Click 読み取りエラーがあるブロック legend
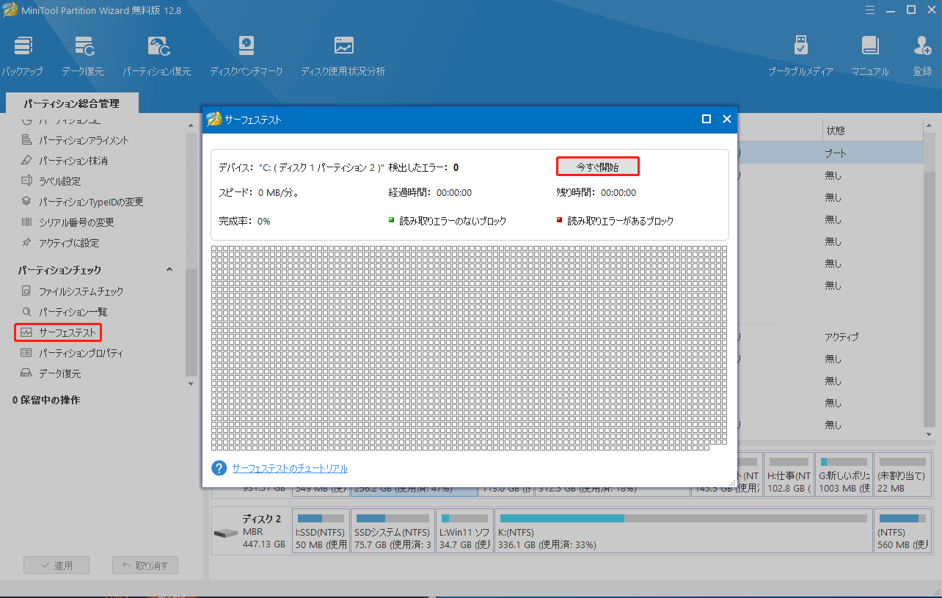This screenshot has height=598, width=942. tap(615, 221)
